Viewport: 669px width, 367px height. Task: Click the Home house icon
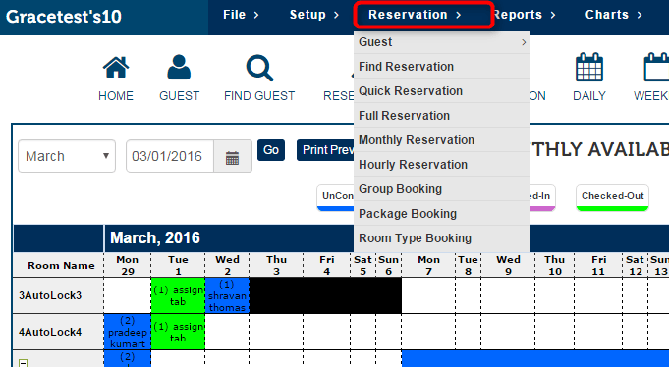pos(116,68)
